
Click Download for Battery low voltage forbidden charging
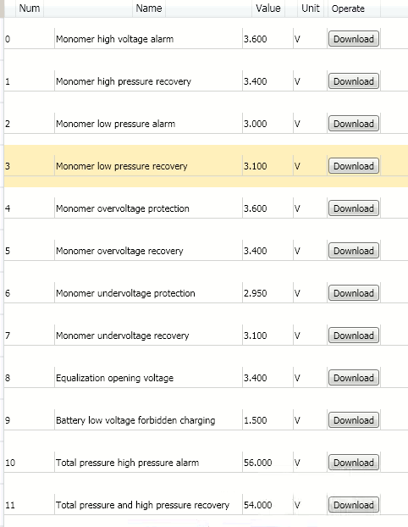tap(354, 420)
